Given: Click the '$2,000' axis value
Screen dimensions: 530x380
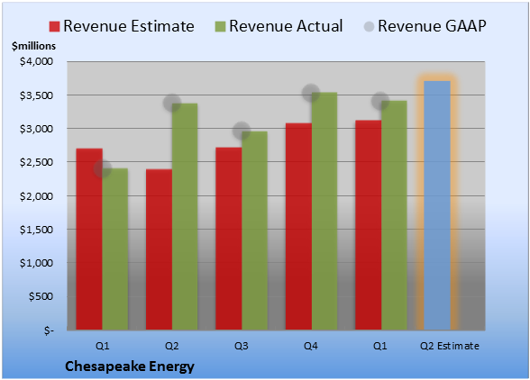Looking at the screenshot, I should (36, 196).
